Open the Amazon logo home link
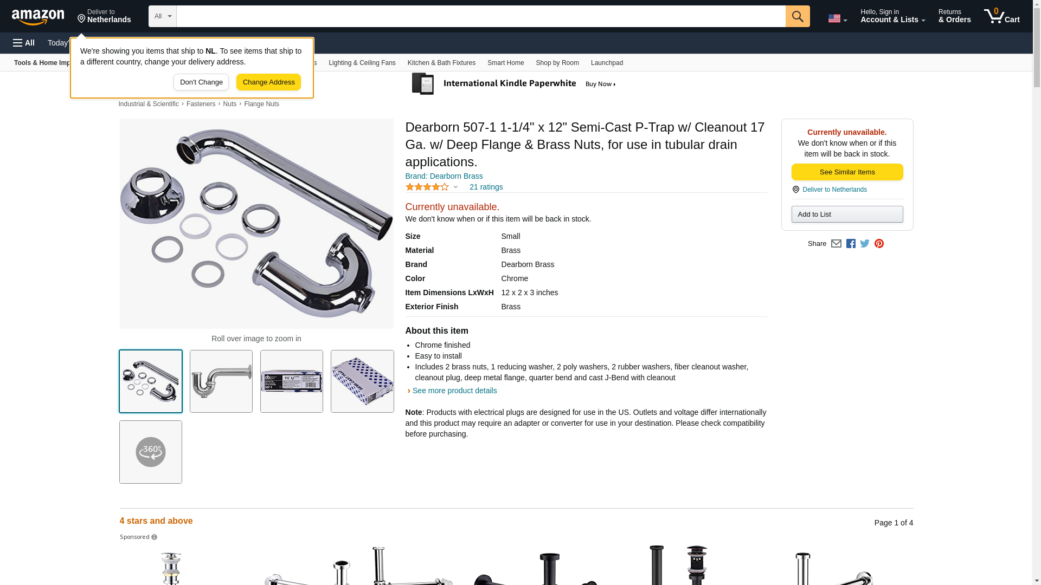 click(38, 17)
